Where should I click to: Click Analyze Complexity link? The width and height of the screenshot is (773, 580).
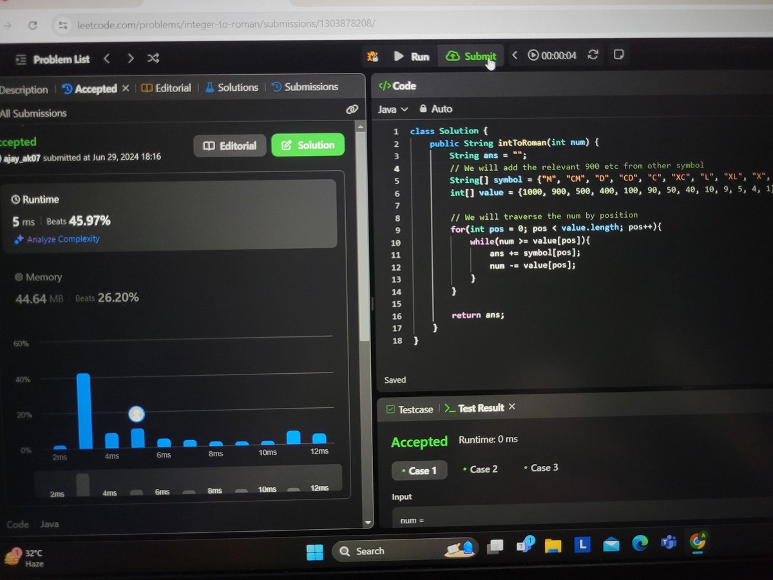(x=57, y=239)
